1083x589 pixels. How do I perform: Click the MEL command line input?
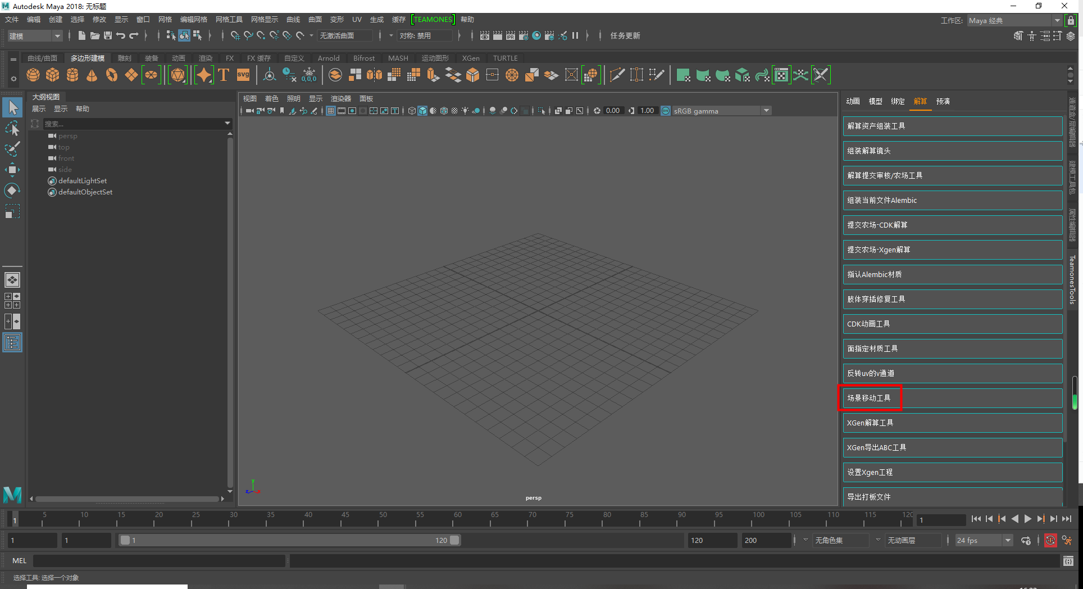click(160, 560)
